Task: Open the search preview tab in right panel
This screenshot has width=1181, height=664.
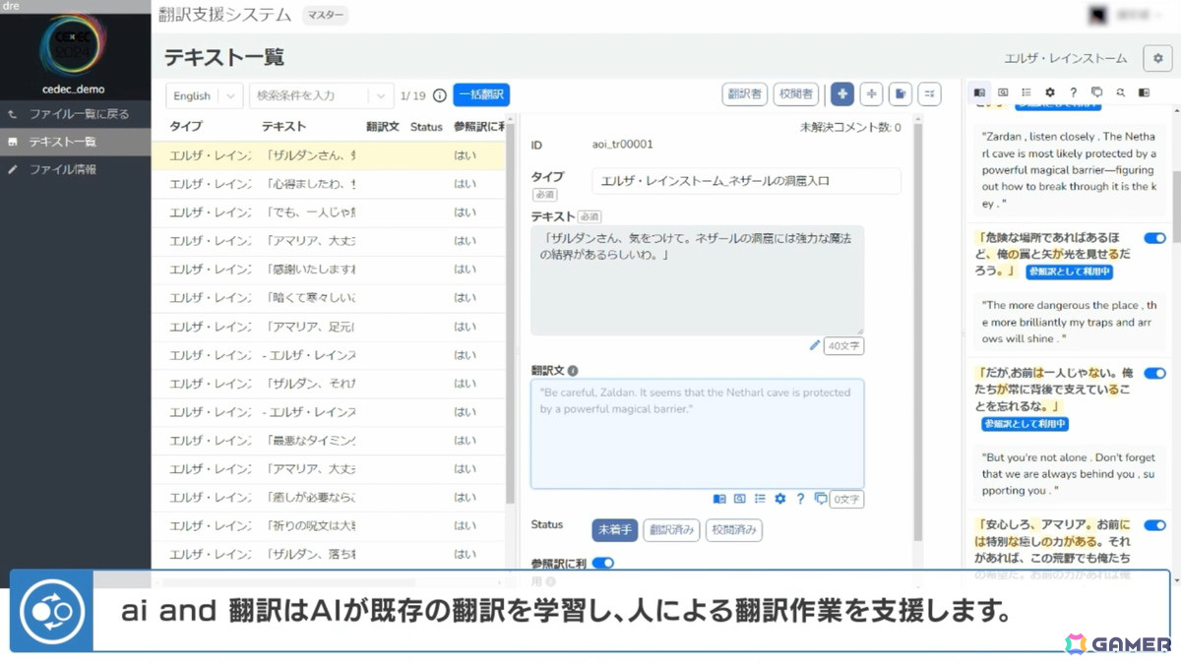Action: point(1003,92)
